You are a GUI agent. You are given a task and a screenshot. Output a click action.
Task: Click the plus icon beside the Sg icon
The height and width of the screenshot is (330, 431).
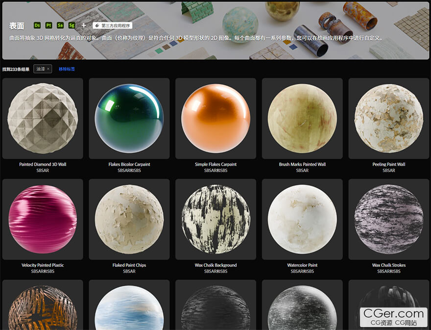pos(84,25)
